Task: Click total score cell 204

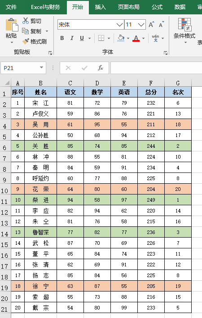Action: pyautogui.click(x=151, y=189)
